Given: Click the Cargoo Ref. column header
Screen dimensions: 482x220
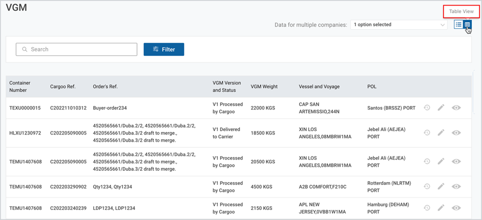Looking at the screenshot, I should 63,86.
